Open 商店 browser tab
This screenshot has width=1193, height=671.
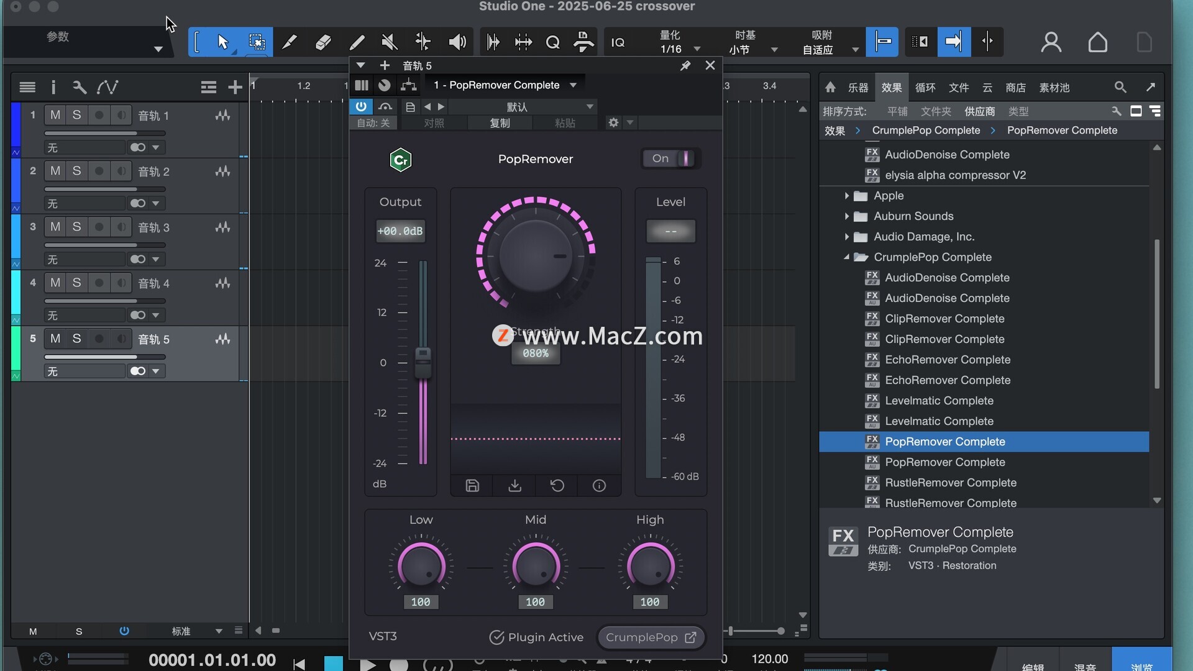[x=1015, y=88]
